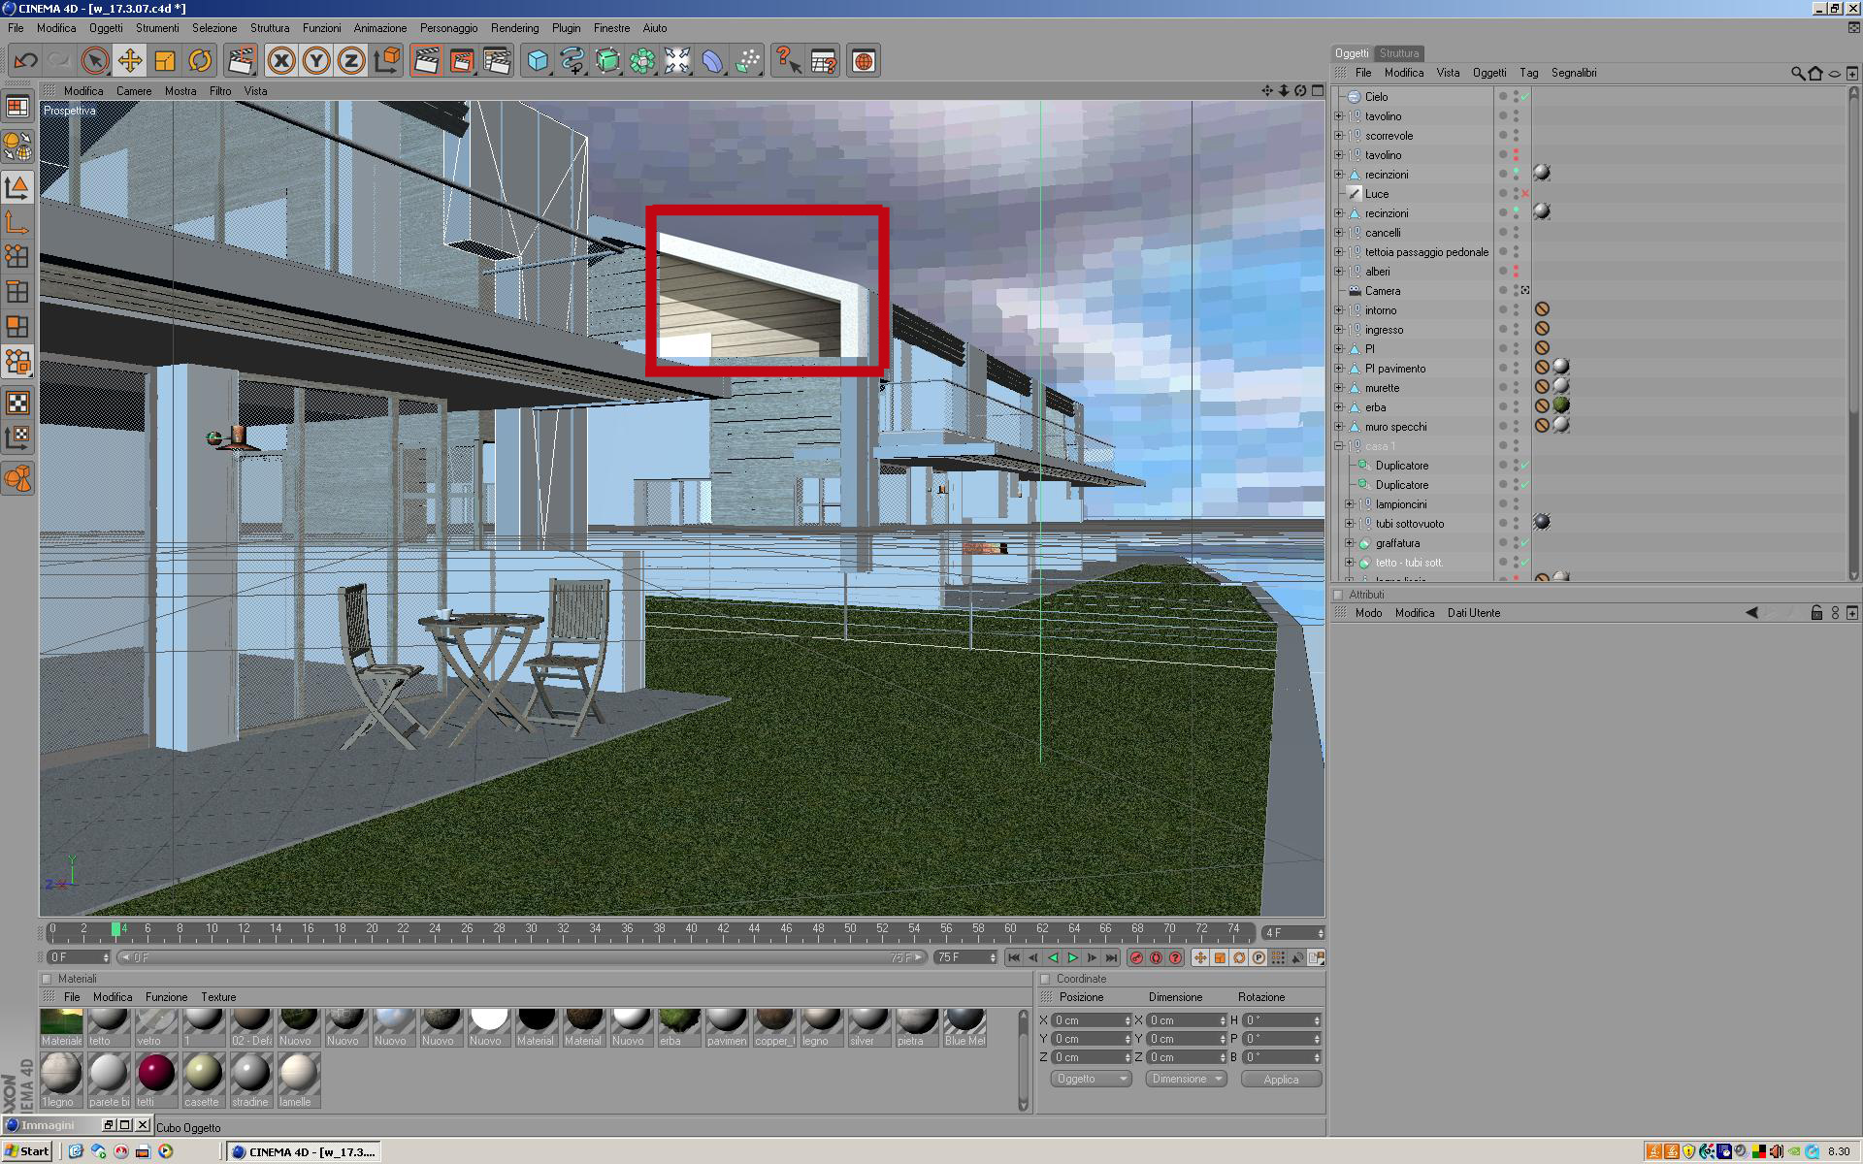Switch to the Struttura tab
The image size is (1863, 1164).
pos(1398,53)
